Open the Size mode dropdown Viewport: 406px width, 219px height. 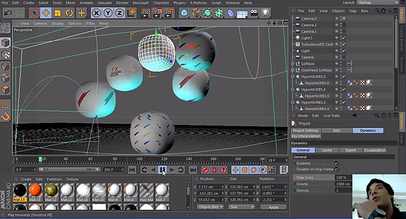(x=241, y=207)
